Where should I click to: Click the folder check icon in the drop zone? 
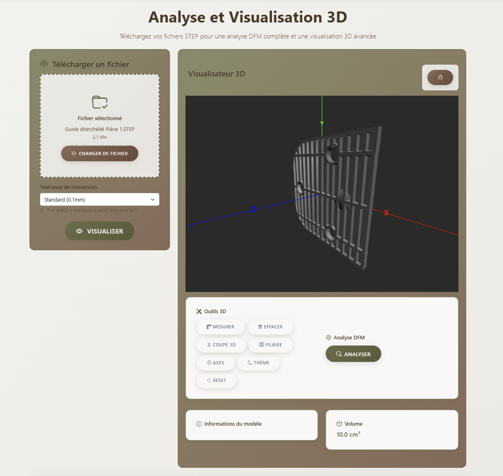coord(100,102)
